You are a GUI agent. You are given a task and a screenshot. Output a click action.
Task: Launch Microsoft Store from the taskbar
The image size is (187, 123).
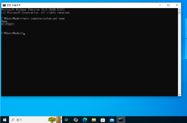pyautogui.click(x=103, y=120)
